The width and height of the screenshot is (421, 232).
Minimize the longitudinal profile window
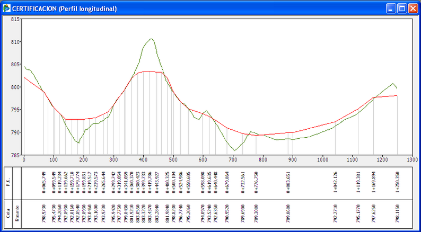point(390,8)
